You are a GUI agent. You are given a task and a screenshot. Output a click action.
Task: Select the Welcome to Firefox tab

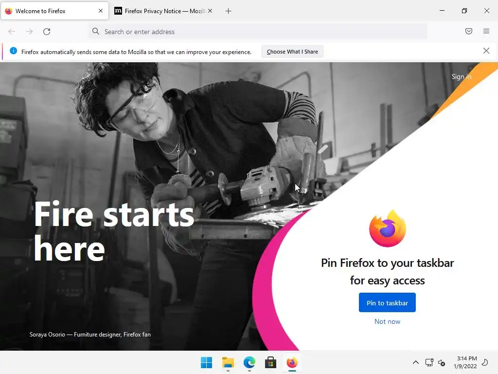(54, 11)
